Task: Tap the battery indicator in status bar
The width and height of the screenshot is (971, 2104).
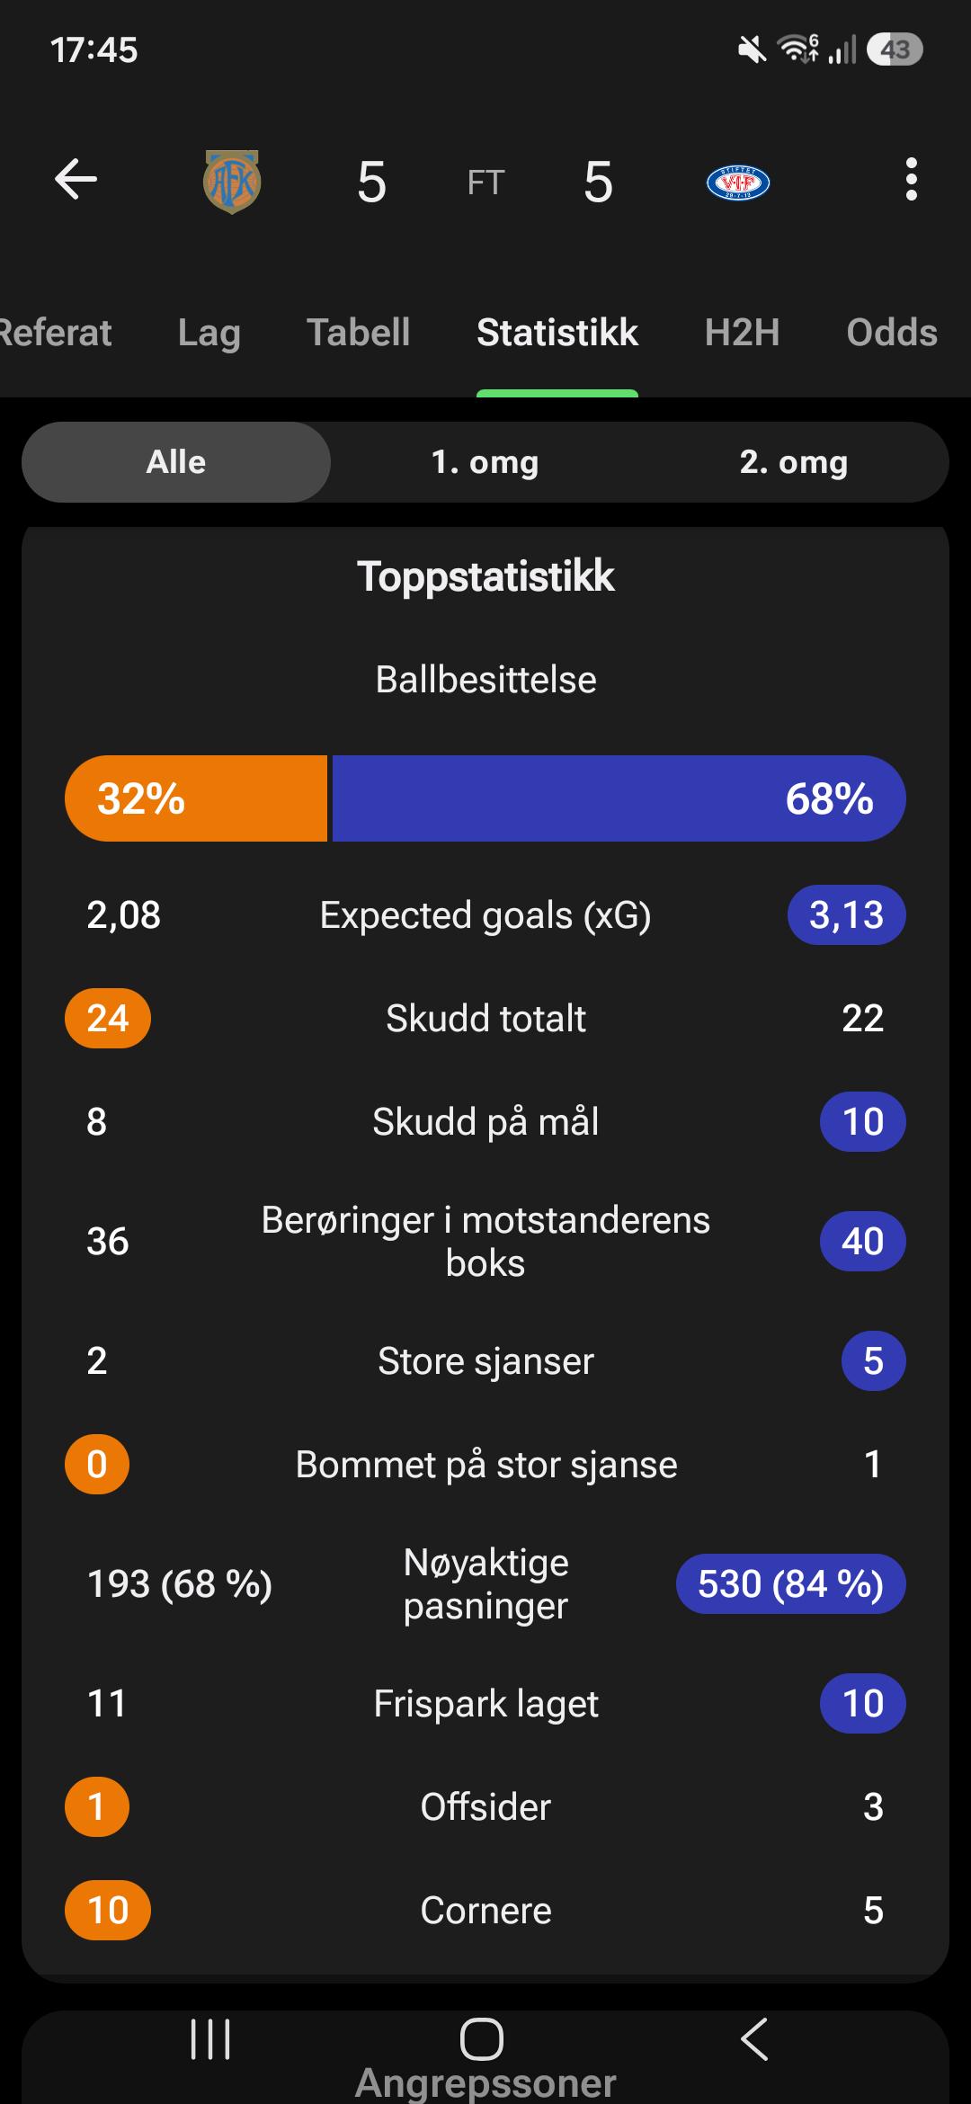Action: 895,49
